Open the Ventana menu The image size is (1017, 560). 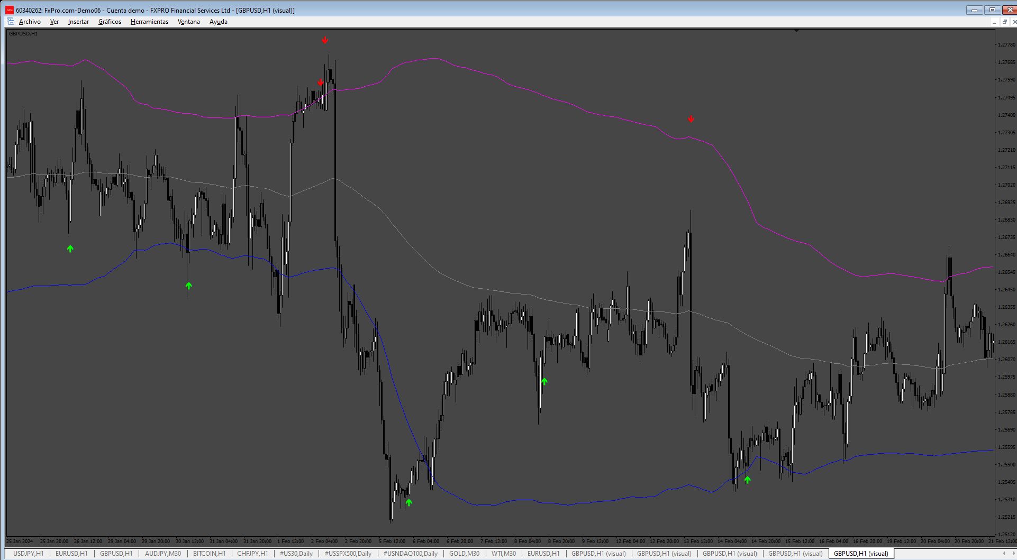pyautogui.click(x=189, y=22)
